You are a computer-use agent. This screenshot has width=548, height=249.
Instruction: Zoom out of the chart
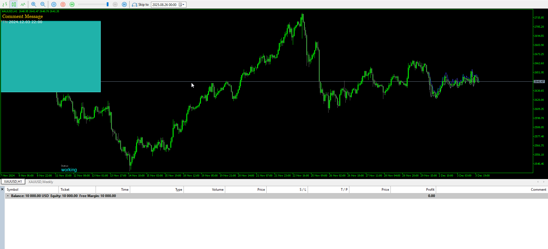click(43, 4)
